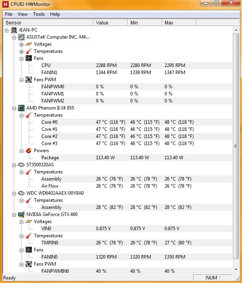Click the motherboard Voltages lightning icon
This screenshot has width=242, height=283.
(x=29, y=44)
